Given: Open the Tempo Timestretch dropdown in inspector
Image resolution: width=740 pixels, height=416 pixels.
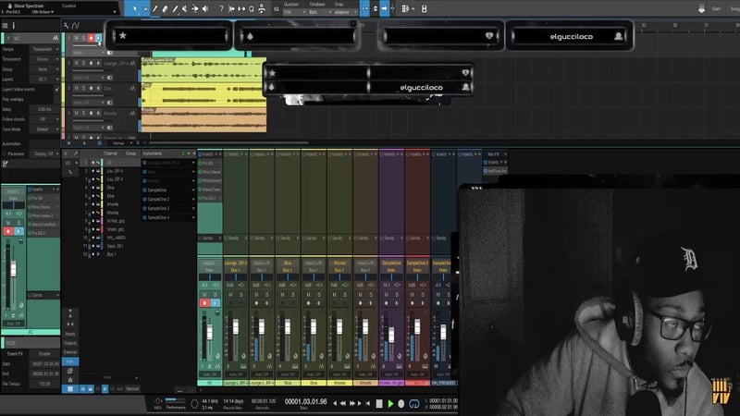Looking at the screenshot, I should click(44, 49).
